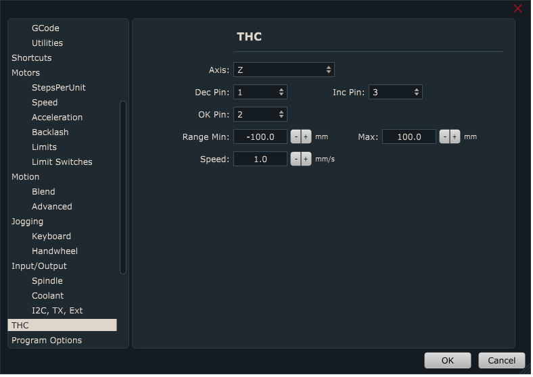533x377 pixels.
Task: Open Program Options in the sidebar
Action: (x=47, y=341)
